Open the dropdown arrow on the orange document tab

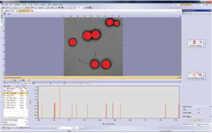point(32,11)
